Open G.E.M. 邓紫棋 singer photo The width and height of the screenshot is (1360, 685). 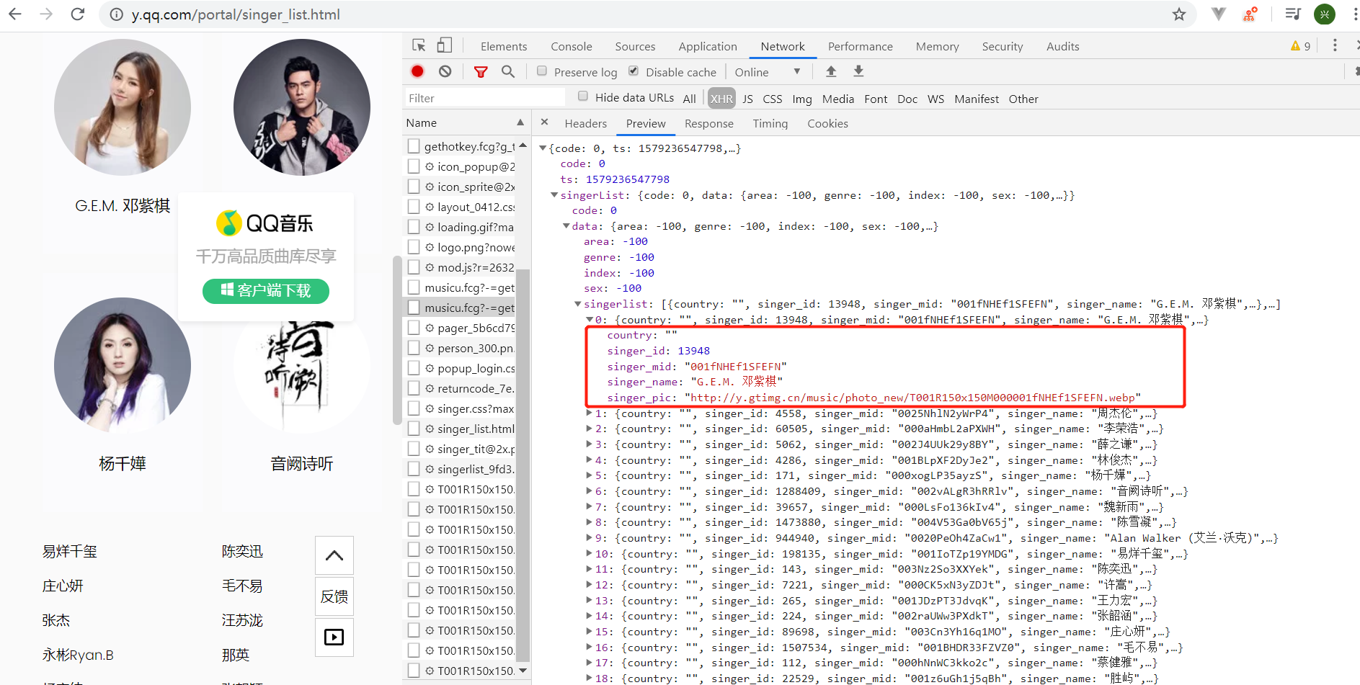point(123,107)
